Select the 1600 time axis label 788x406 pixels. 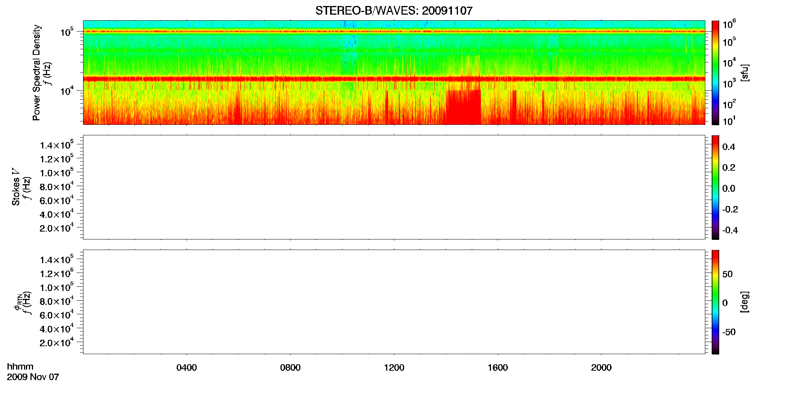coord(498,368)
